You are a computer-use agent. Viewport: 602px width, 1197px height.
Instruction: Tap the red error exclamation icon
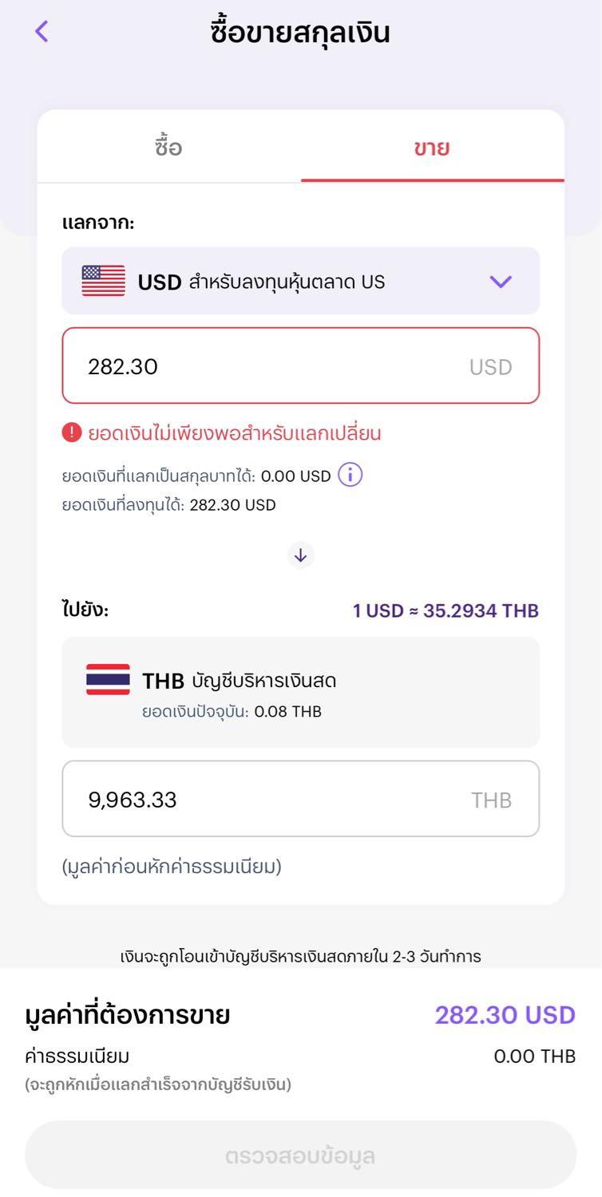tap(72, 433)
